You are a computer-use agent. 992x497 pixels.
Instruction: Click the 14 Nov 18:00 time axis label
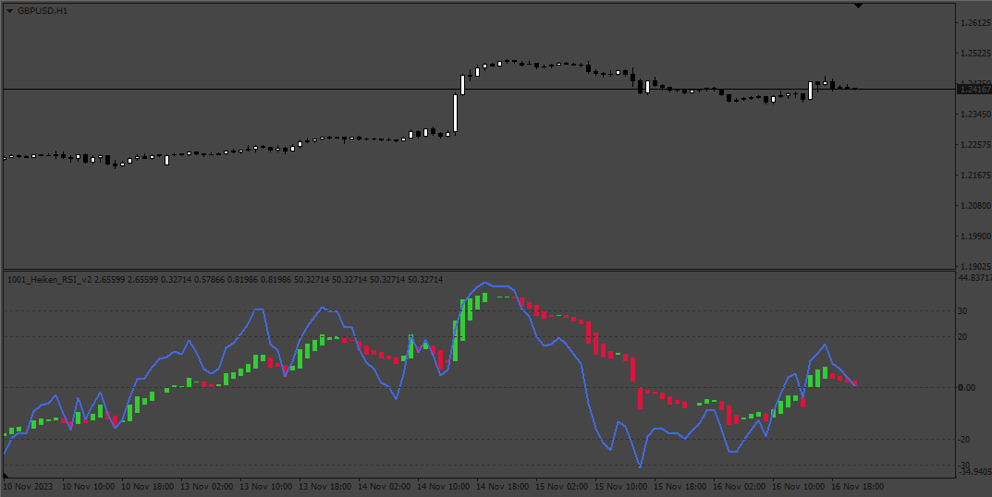click(x=502, y=487)
